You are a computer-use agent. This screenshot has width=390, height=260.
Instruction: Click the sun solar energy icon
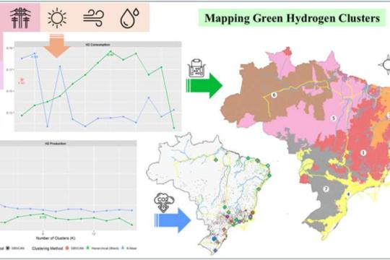57,18
